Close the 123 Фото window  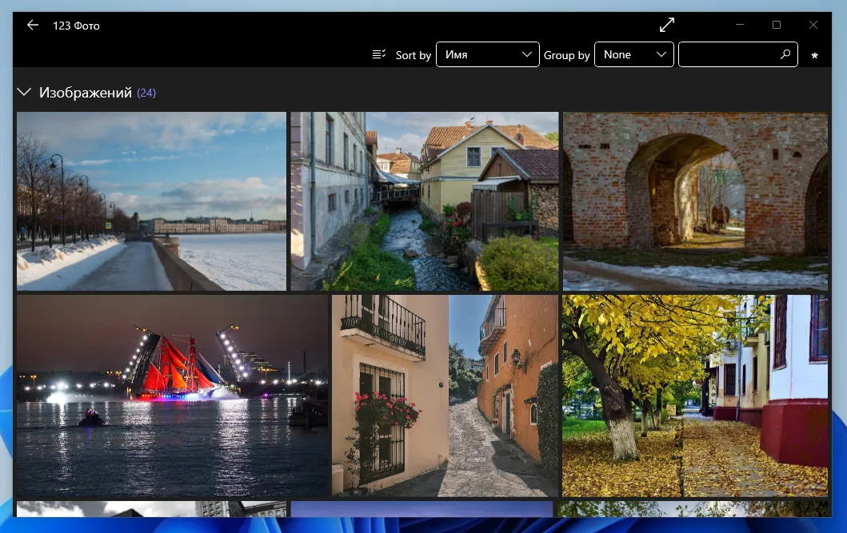813,26
